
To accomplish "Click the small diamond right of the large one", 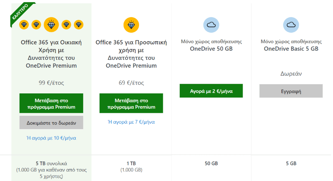I will pos(66,25).
